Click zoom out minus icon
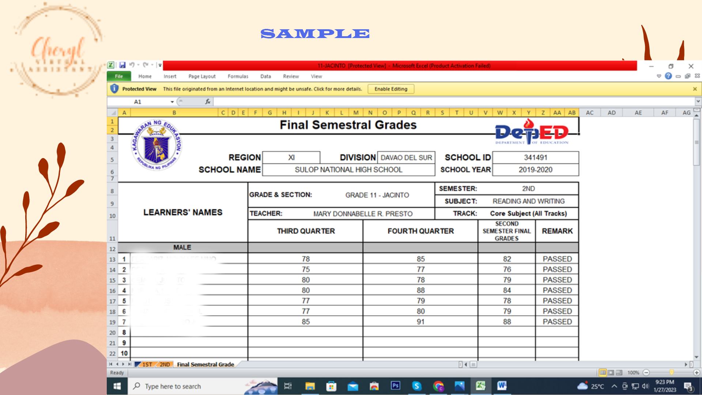This screenshot has width=702, height=395. pyautogui.click(x=646, y=373)
